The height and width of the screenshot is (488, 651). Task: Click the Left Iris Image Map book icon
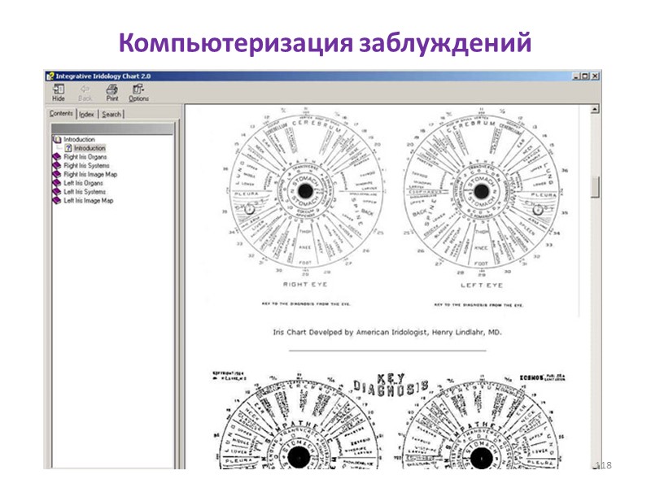[58, 197]
